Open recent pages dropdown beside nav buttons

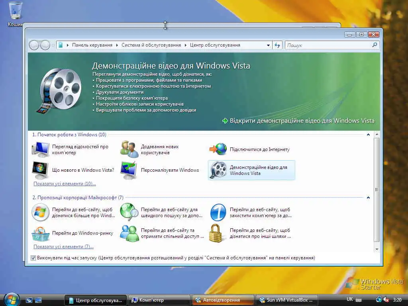53,45
